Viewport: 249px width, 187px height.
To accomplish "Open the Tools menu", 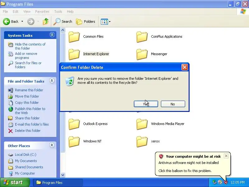I will [x=58, y=12].
